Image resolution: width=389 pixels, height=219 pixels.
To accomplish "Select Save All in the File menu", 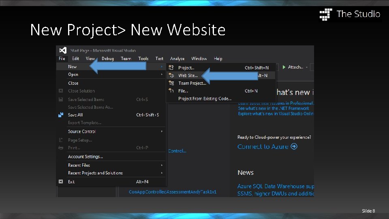I will pyautogui.click(x=111, y=115).
